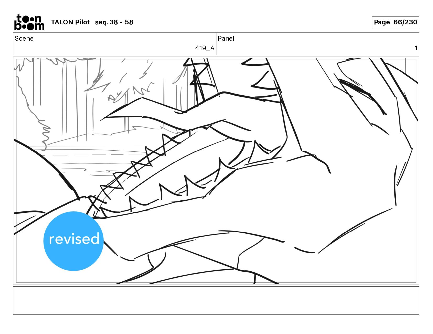The image size is (433, 334).
Task: Click the 'Page 66/230' box
Action: coord(395,22)
